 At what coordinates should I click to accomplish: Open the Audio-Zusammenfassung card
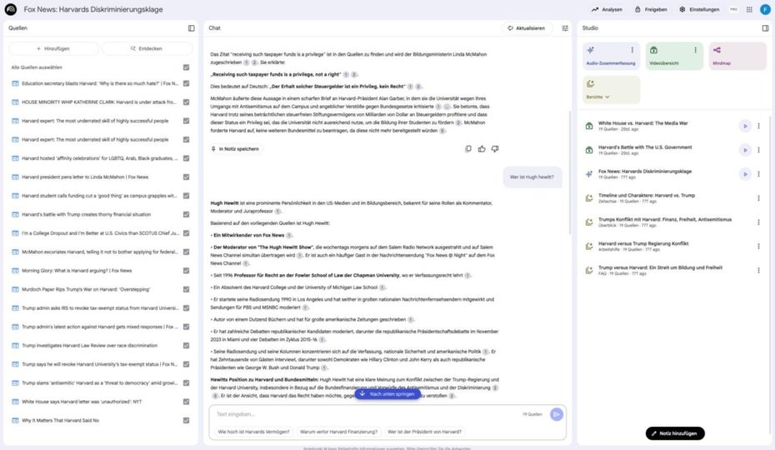[611, 56]
